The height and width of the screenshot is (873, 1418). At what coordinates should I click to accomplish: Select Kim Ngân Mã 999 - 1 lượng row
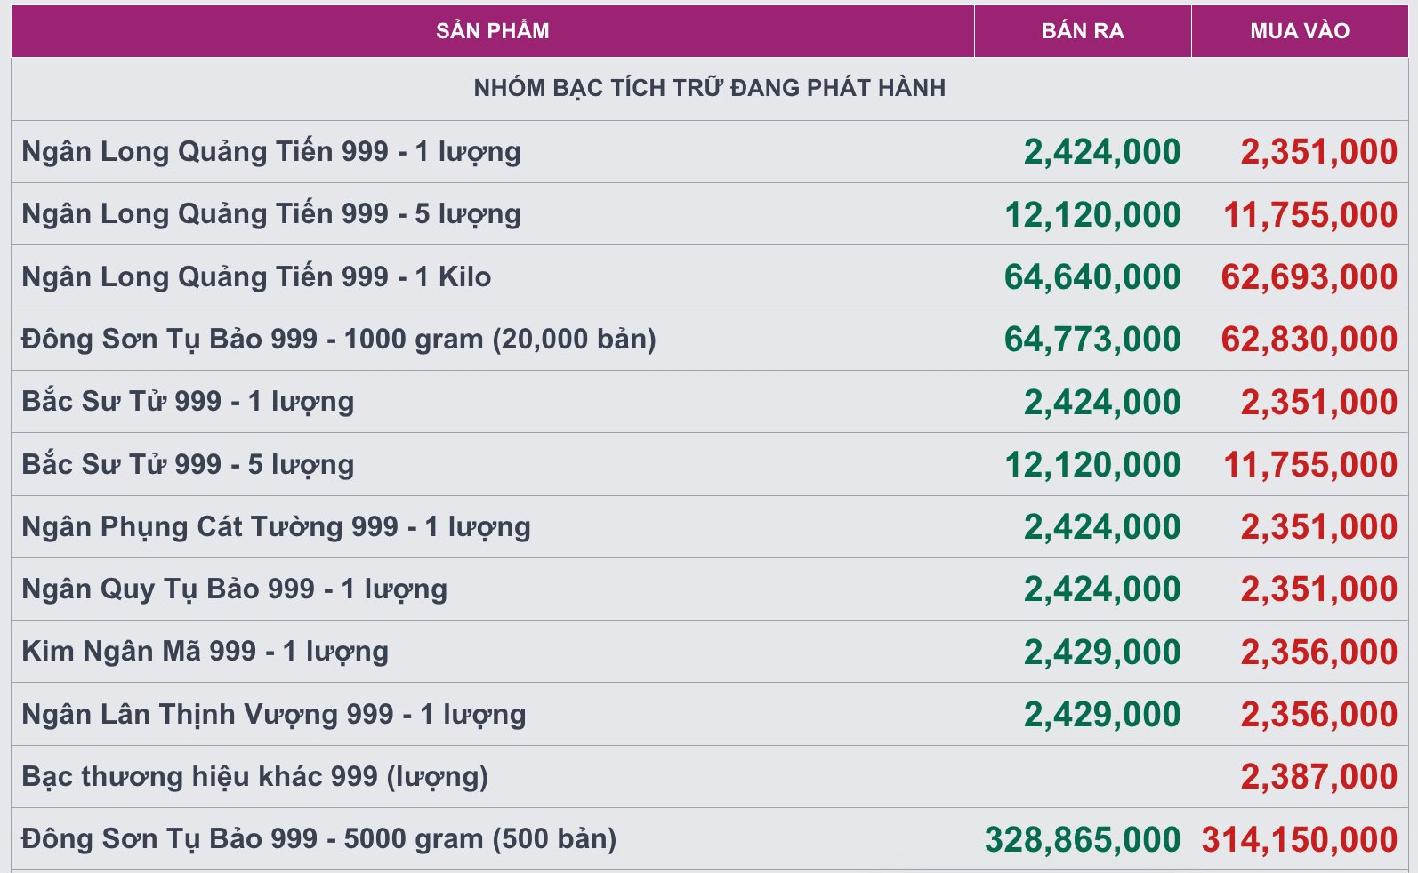(x=709, y=652)
